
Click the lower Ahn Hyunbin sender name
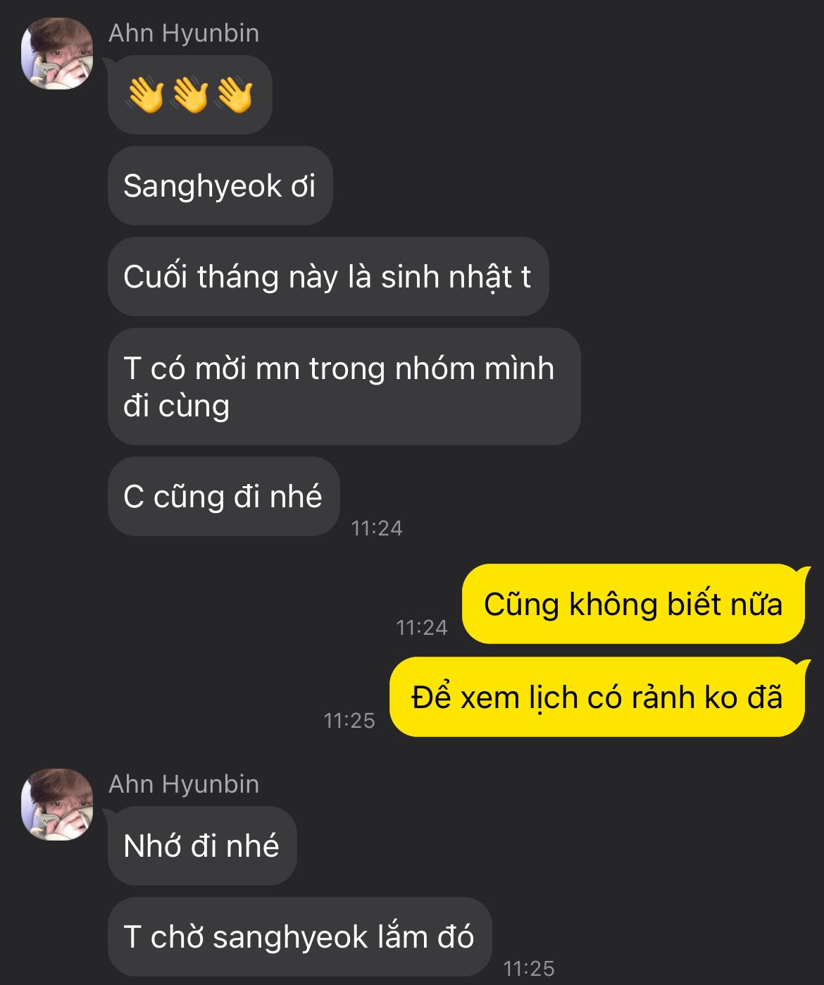coord(184,784)
